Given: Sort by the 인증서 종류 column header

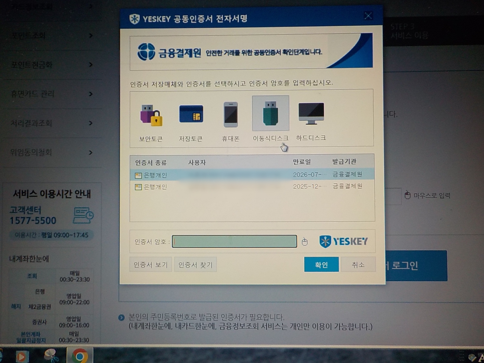Looking at the screenshot, I should click(x=151, y=163).
